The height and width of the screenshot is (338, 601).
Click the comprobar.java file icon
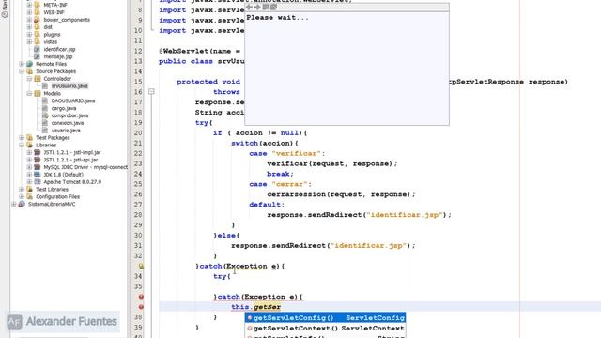(x=45, y=115)
